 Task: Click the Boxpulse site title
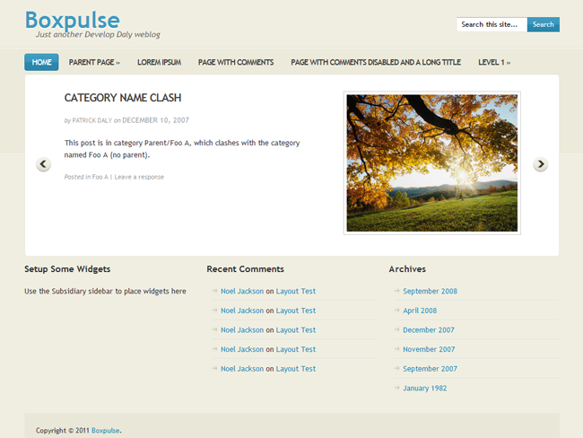point(73,20)
